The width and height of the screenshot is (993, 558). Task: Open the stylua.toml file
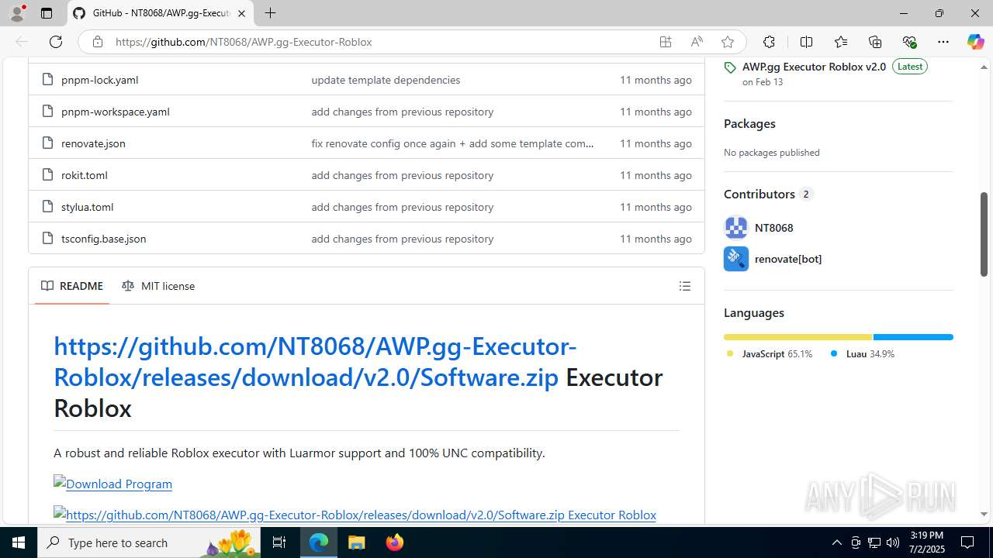(87, 207)
